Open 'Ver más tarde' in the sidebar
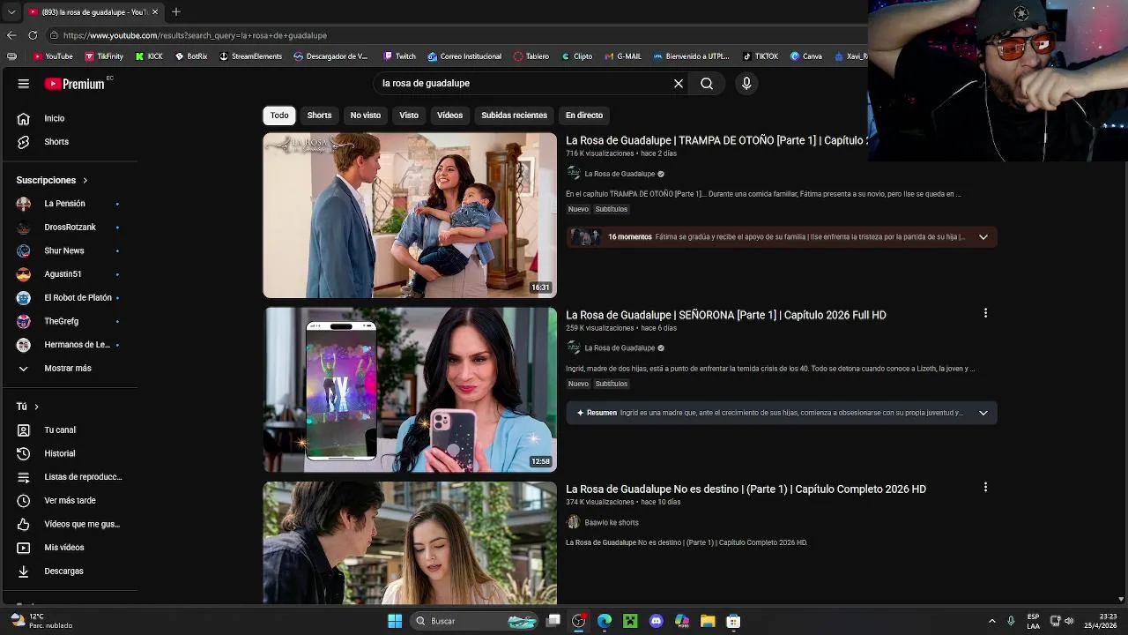Viewport: 1128px width, 635px height. [69, 501]
